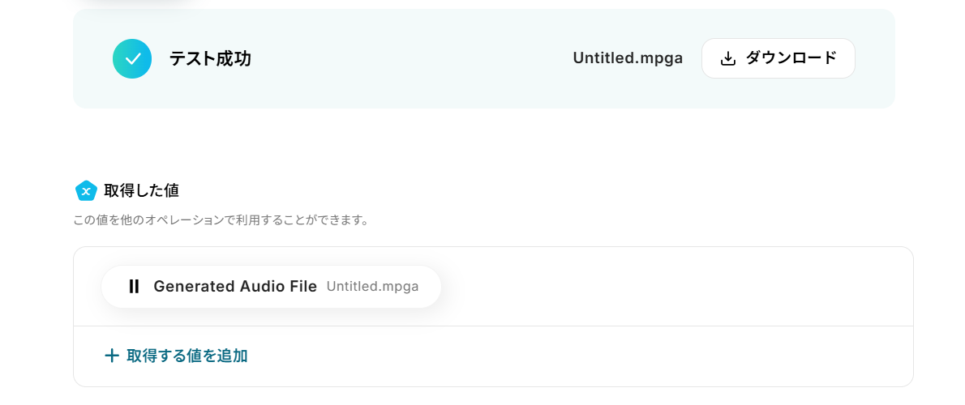Screen dimensions: 965x405
Task: Click the pause bars icon on audio chip
Action: [x=135, y=286]
